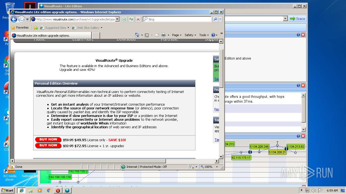Click the page vertical scrollbar down arrow
This screenshot has width=346, height=194.
pos(221,157)
